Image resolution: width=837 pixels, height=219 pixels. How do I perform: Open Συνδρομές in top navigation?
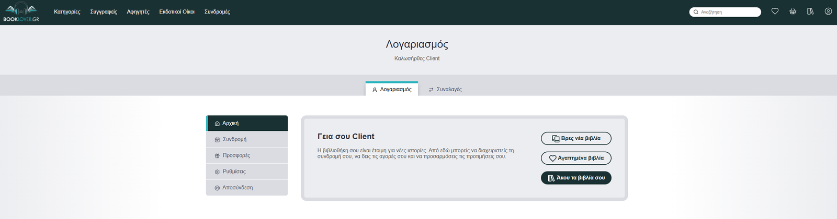coord(217,11)
